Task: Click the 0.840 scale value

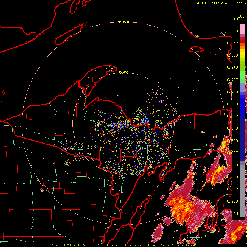Action: click(232, 68)
